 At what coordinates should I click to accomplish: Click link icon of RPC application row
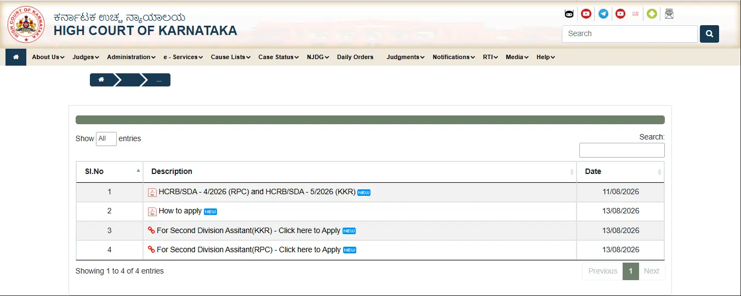click(151, 249)
